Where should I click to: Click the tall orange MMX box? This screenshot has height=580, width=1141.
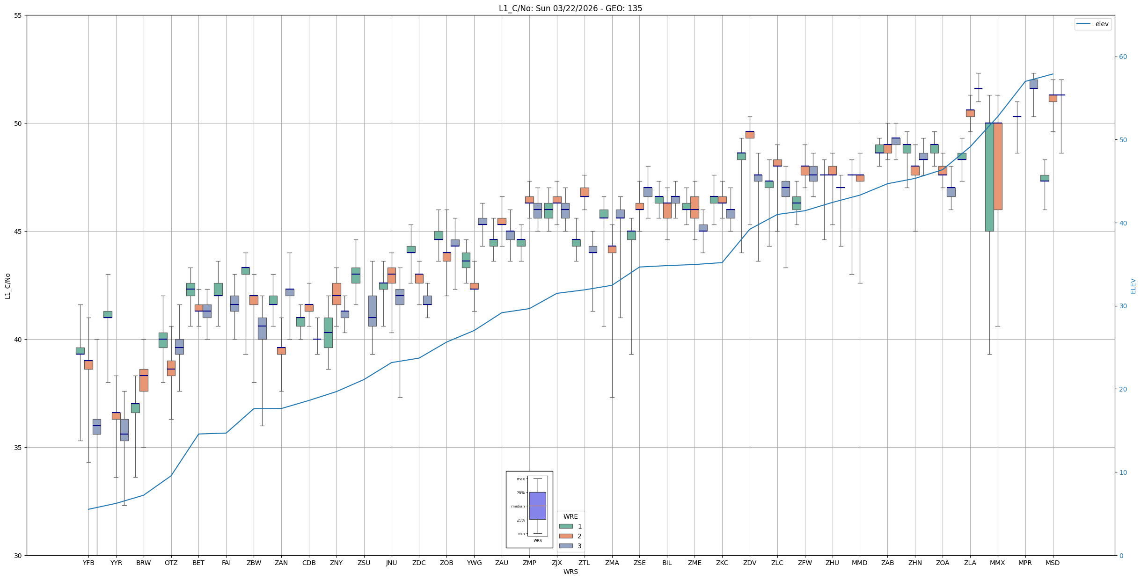[x=998, y=166]
